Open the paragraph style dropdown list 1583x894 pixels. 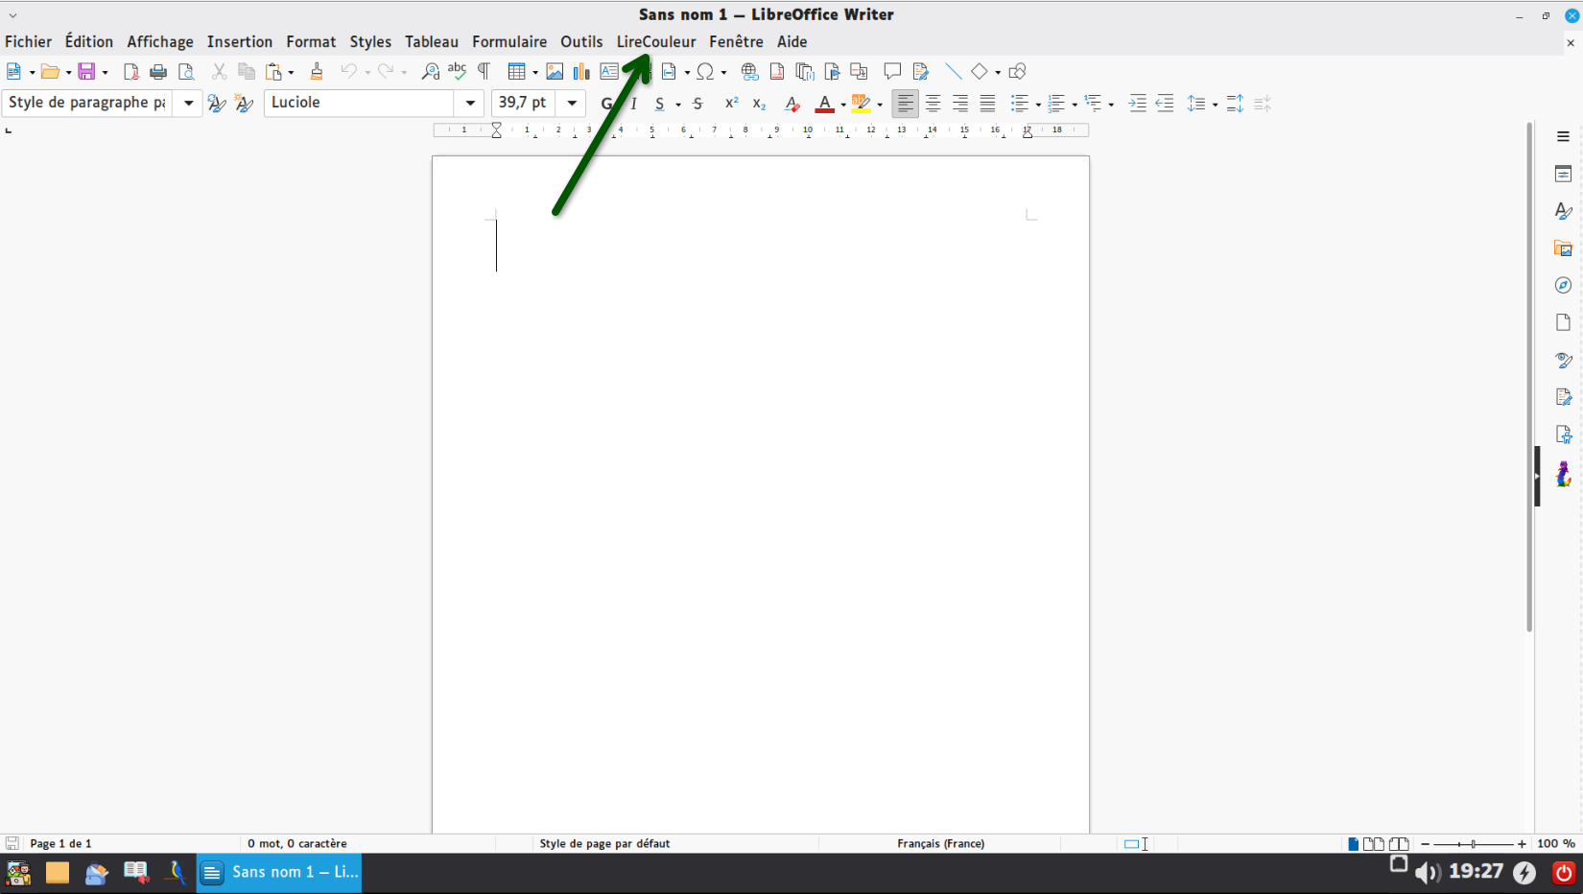coord(188,103)
